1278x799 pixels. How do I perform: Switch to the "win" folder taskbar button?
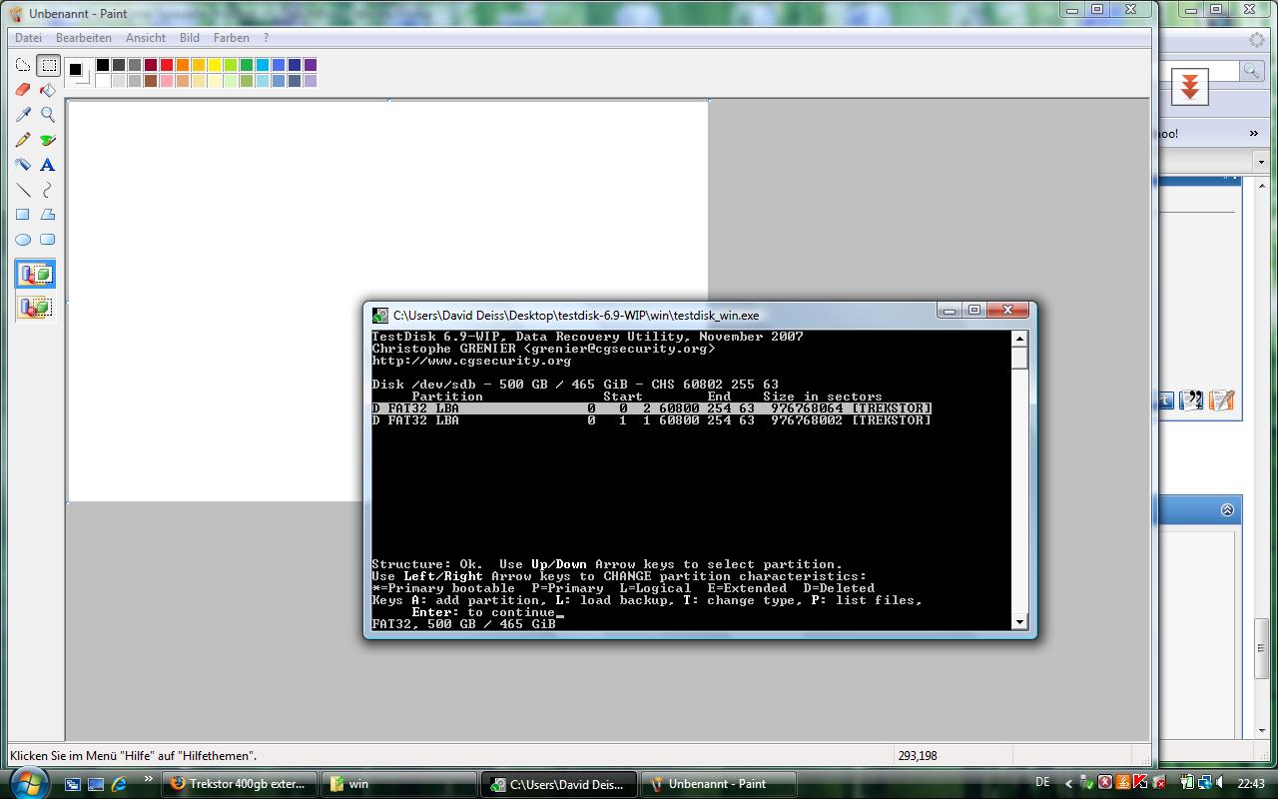coord(399,784)
